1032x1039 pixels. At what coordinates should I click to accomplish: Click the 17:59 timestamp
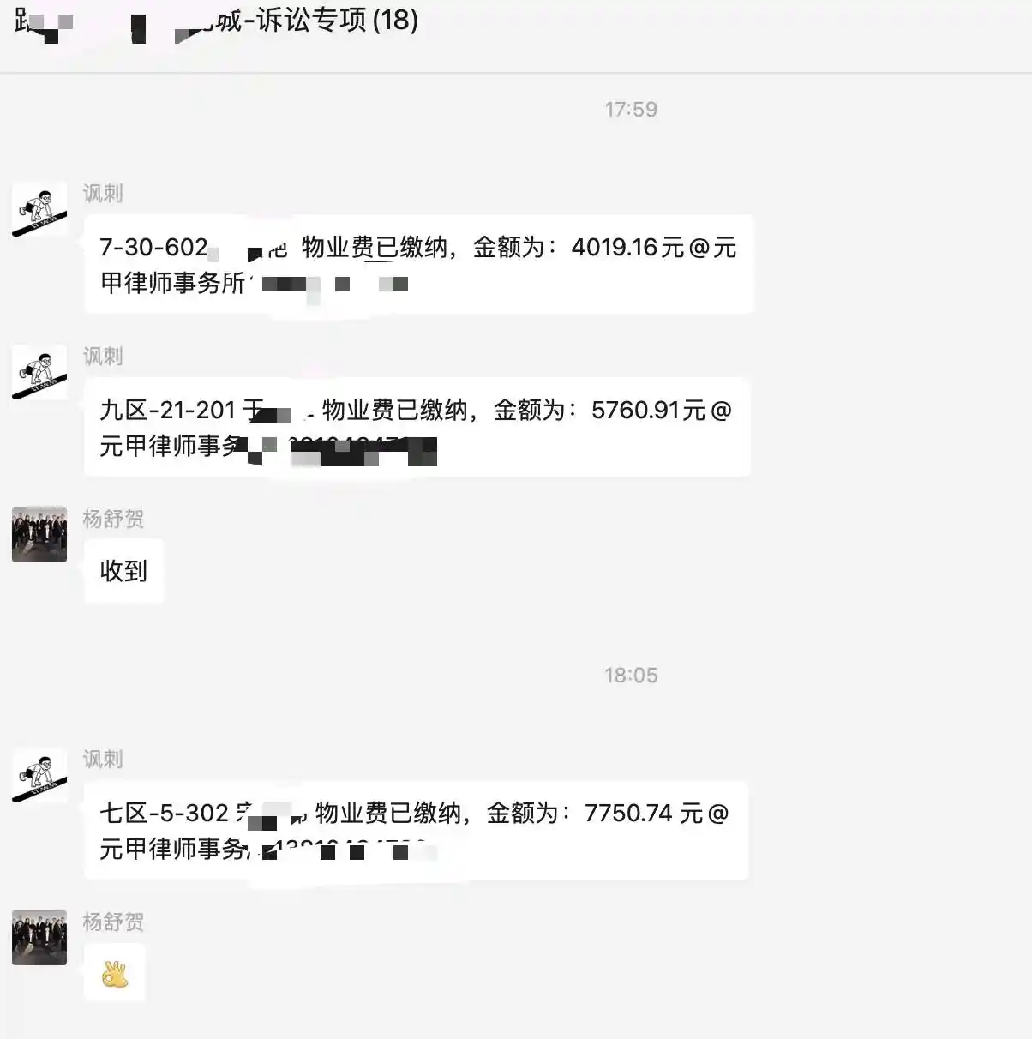(631, 110)
